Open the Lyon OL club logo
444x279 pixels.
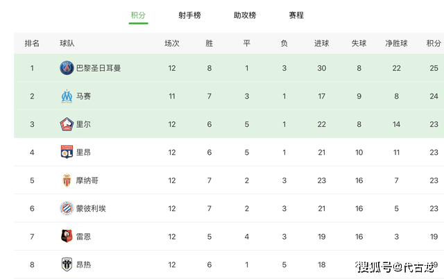tap(67, 152)
